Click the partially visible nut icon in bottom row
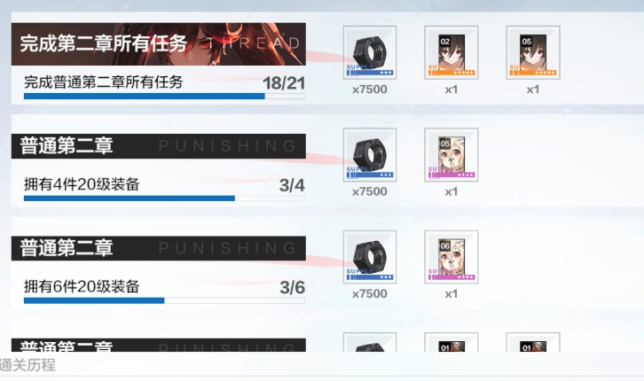644x381 pixels. (370, 342)
